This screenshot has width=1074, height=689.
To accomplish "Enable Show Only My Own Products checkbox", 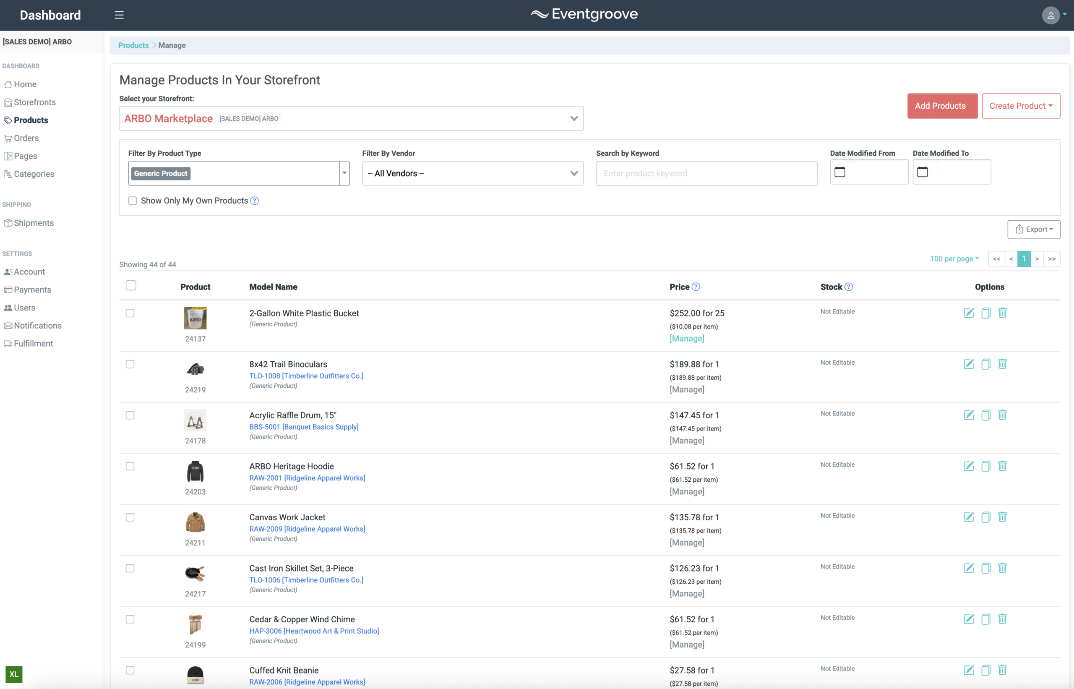I will 133,201.
